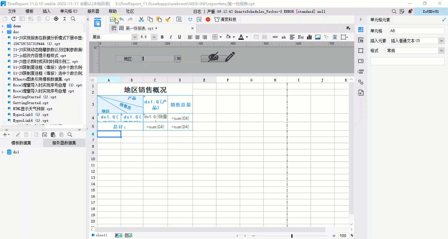Click the format painter brush icon
448x239 pixels.
[168, 19]
